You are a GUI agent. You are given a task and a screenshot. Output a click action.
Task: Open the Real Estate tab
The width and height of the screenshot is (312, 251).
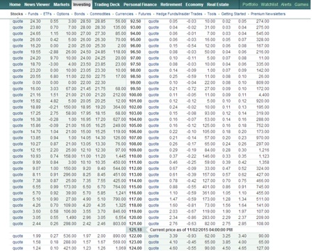(x=218, y=4)
